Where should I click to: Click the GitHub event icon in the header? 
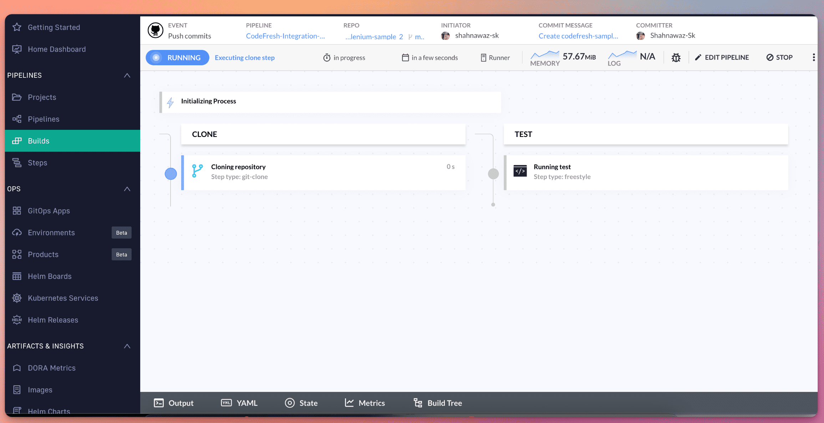(x=156, y=30)
